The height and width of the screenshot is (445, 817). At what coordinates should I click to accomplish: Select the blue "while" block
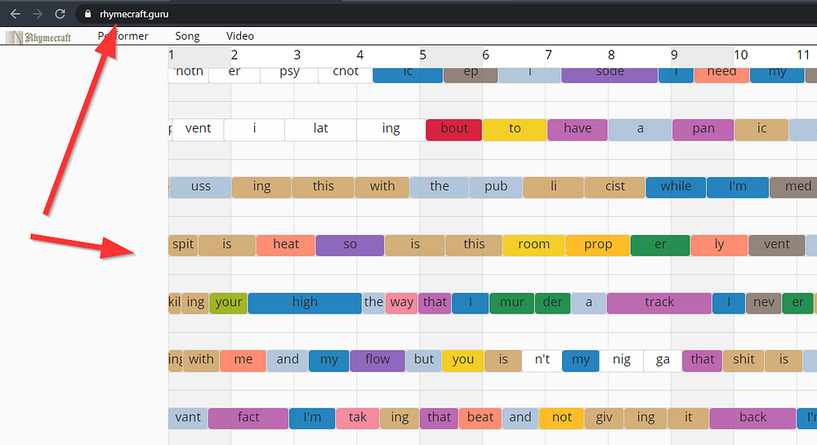[676, 187]
